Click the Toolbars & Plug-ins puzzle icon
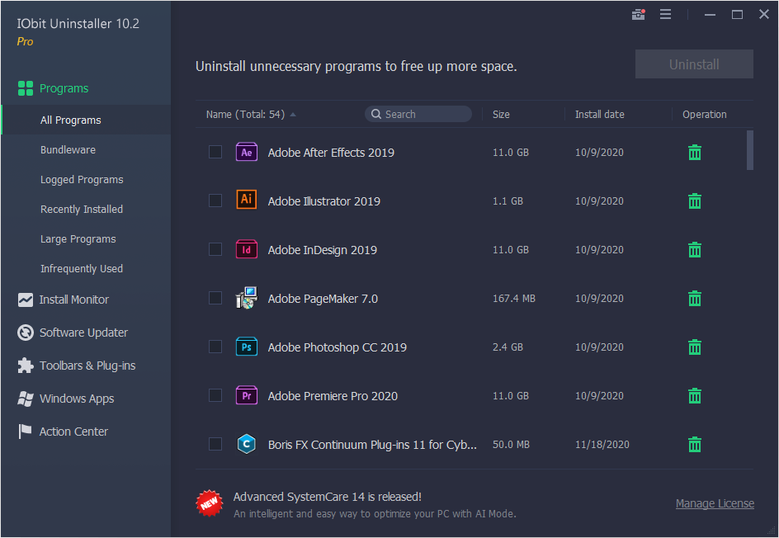Image resolution: width=779 pixels, height=538 pixels. pyautogui.click(x=26, y=366)
